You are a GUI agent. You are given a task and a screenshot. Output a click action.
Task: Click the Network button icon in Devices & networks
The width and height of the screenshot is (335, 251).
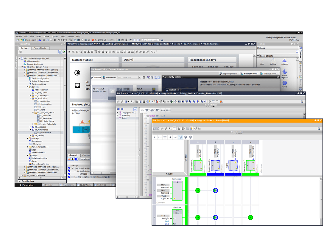point(93,78)
